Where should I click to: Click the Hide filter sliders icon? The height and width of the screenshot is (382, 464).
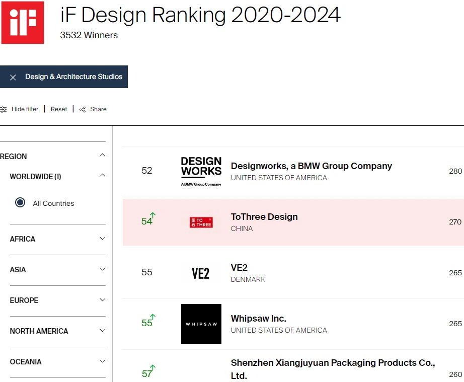[4, 109]
